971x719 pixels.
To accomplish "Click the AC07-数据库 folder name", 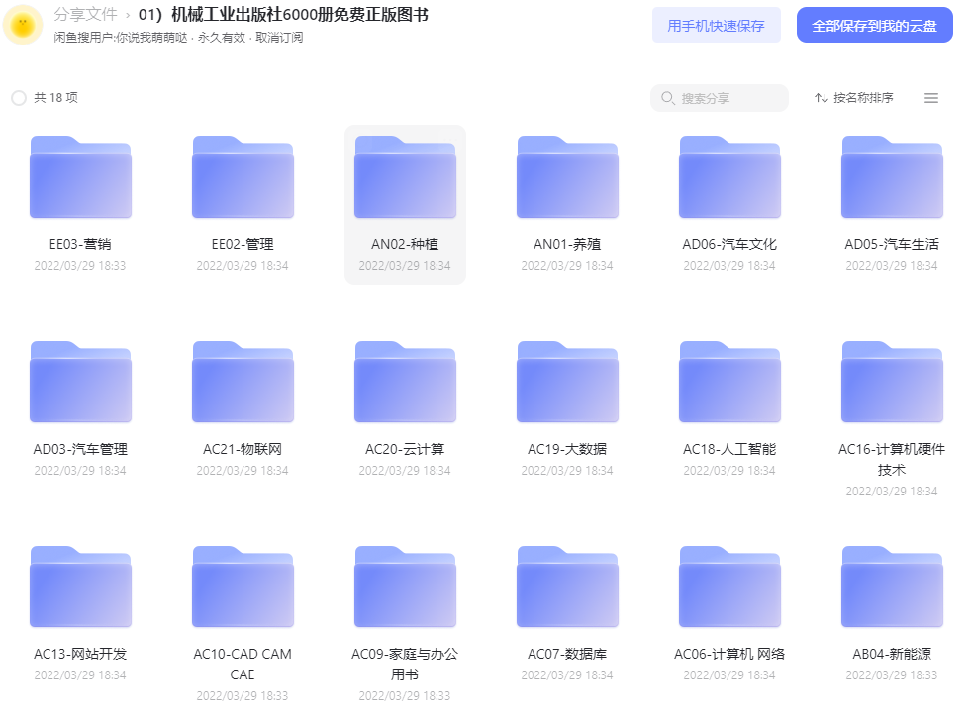I will coord(567,654).
